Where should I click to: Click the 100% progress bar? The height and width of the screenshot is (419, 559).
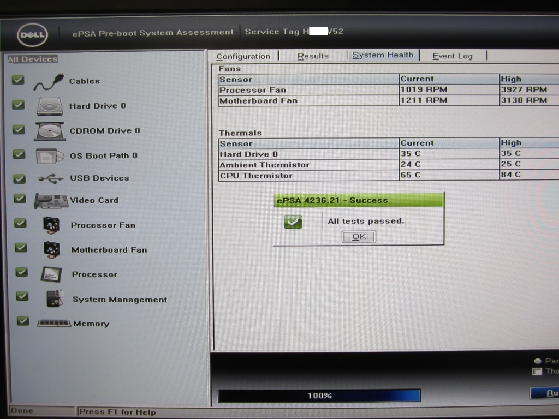(x=319, y=396)
